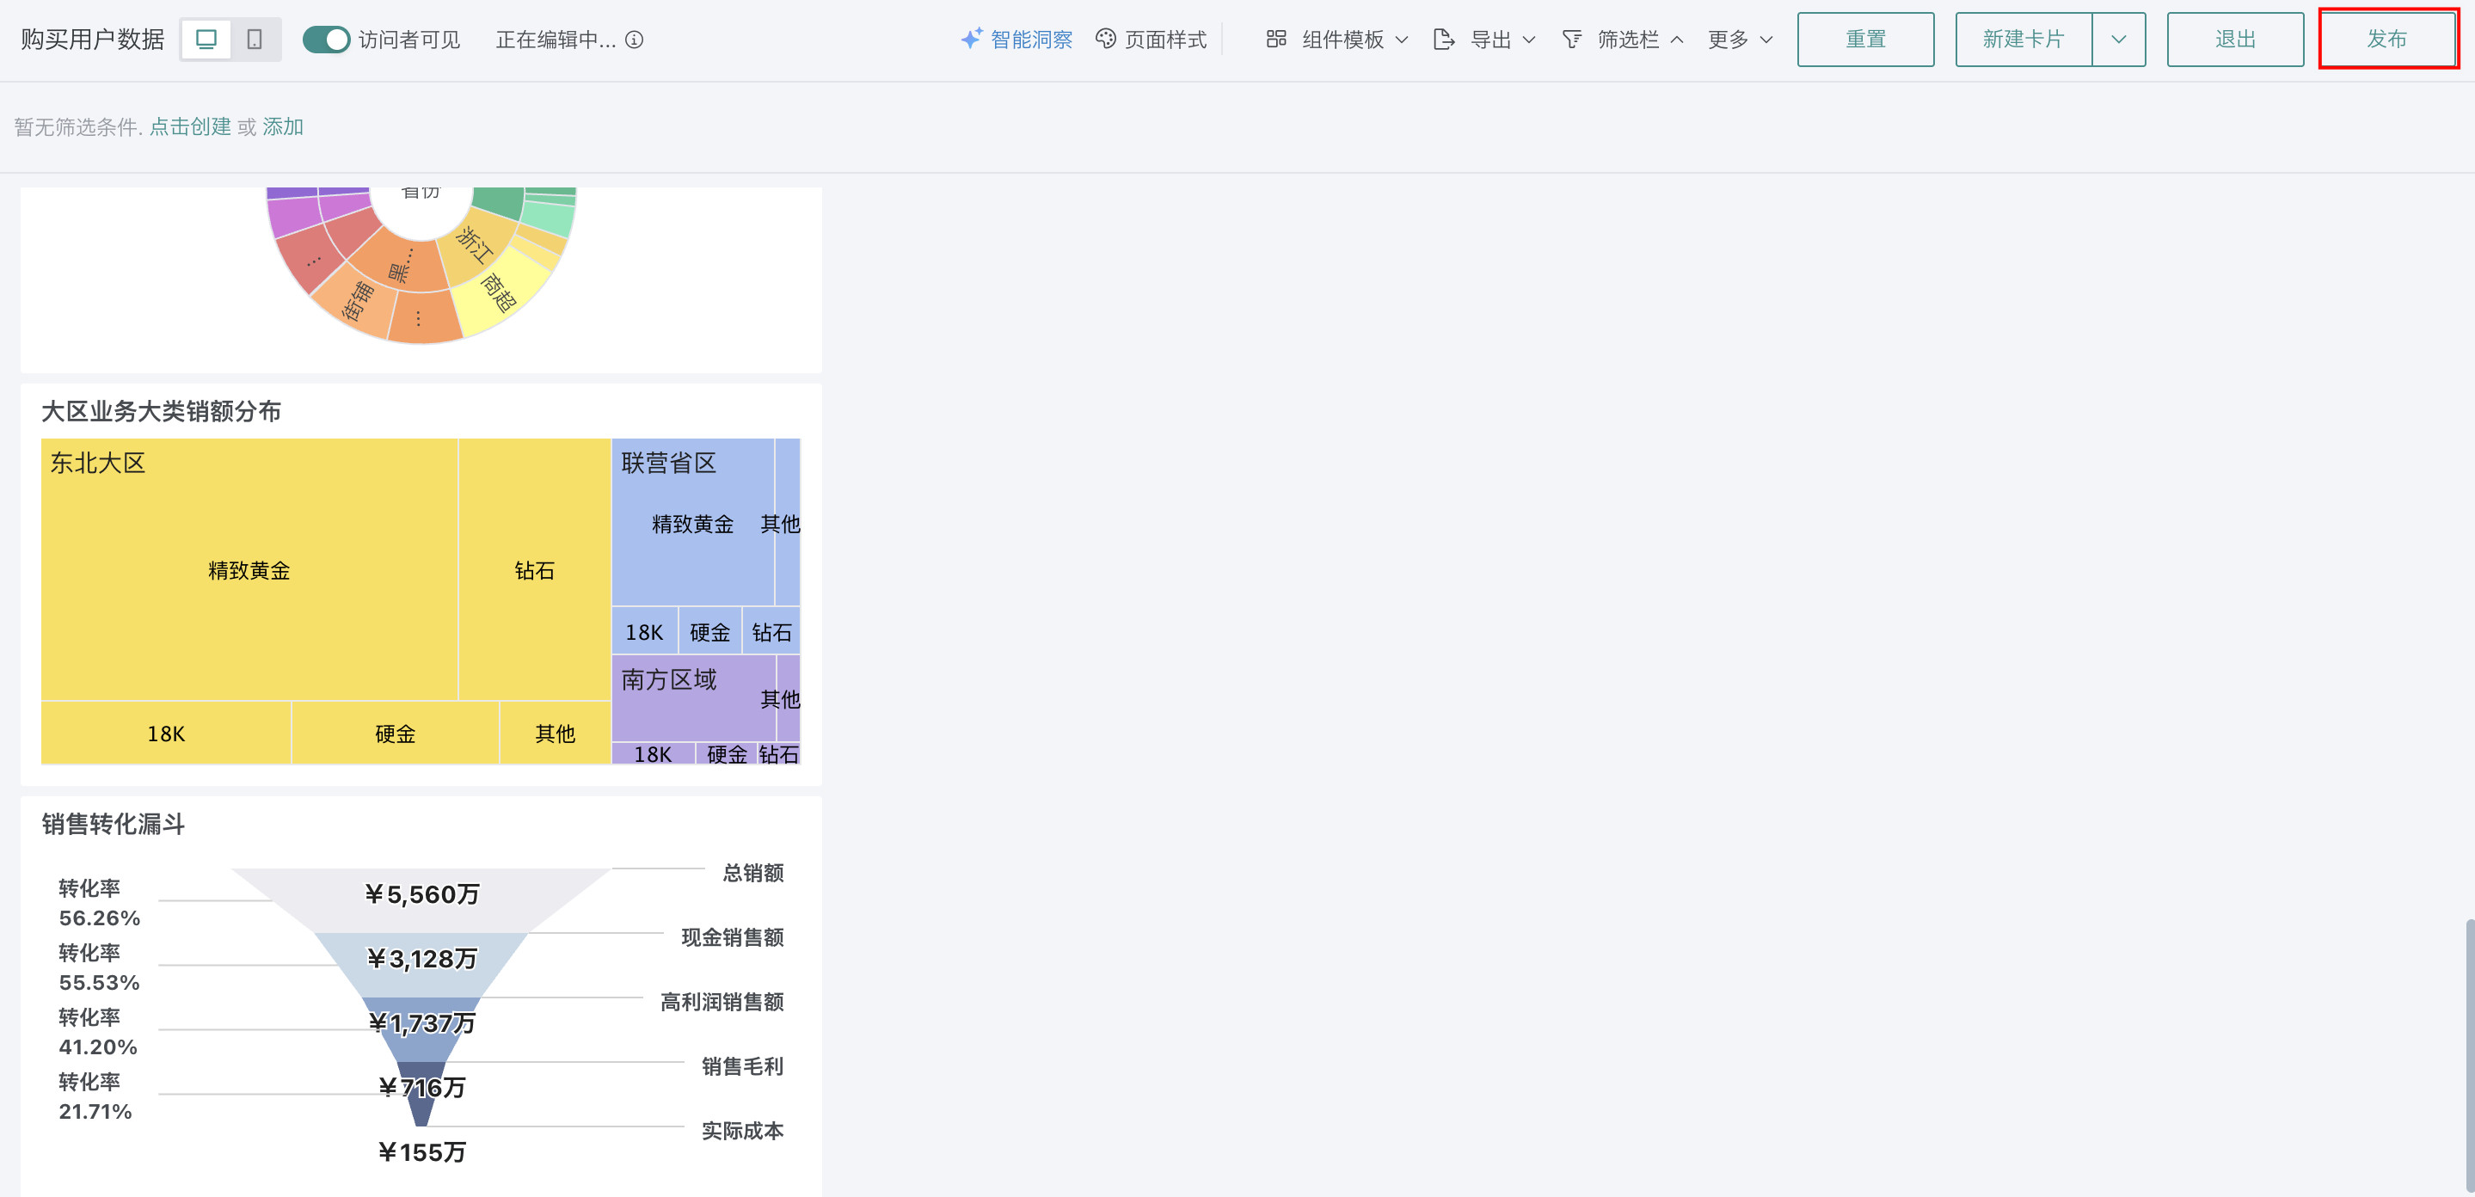Switch to mobile layout view icon
The image size is (2475, 1197).
pos(255,40)
